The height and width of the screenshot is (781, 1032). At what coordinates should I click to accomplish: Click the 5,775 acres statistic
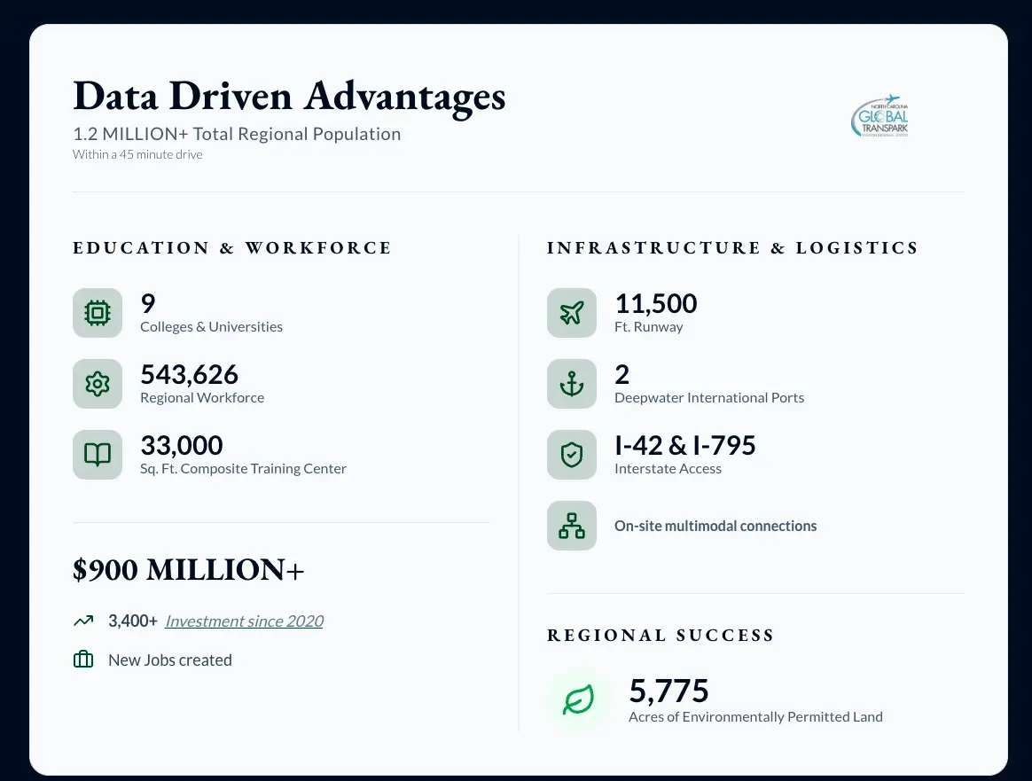point(668,691)
